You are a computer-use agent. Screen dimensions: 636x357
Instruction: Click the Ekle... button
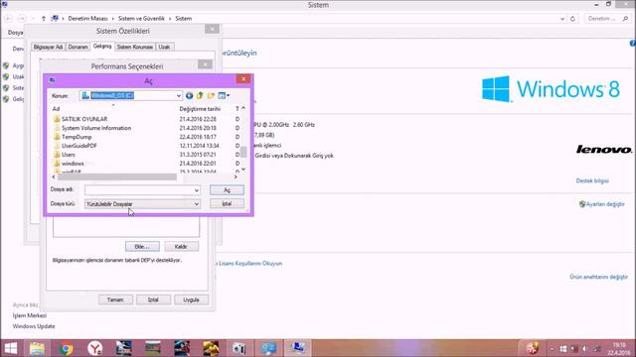[x=142, y=247]
